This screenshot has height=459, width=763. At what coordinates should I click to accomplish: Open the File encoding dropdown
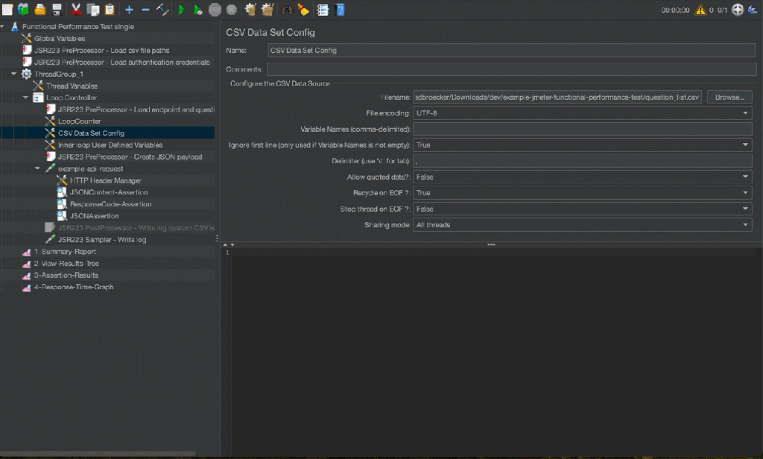point(583,113)
